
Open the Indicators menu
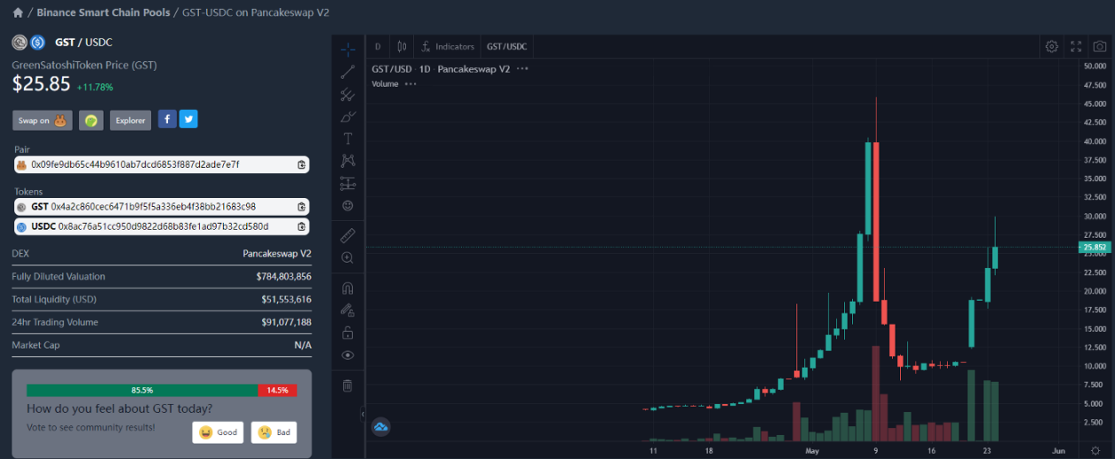448,47
